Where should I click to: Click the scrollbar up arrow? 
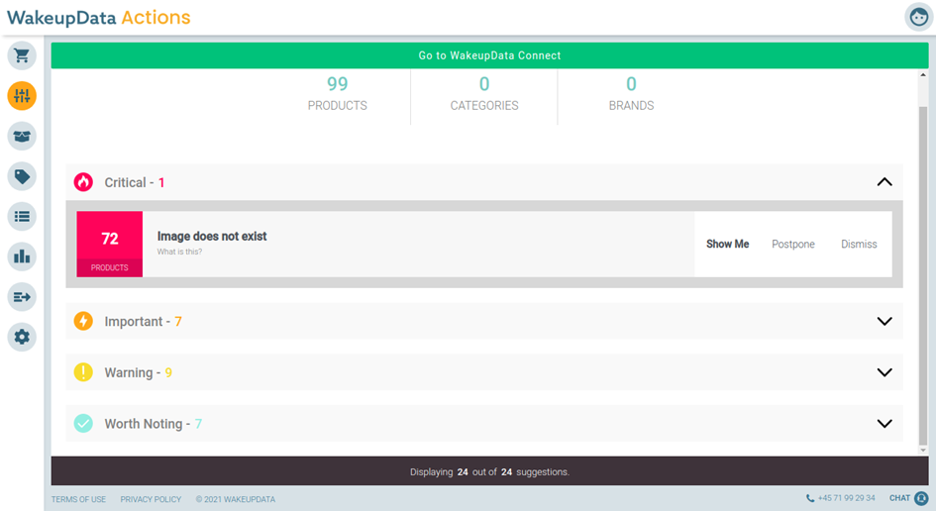click(x=923, y=75)
